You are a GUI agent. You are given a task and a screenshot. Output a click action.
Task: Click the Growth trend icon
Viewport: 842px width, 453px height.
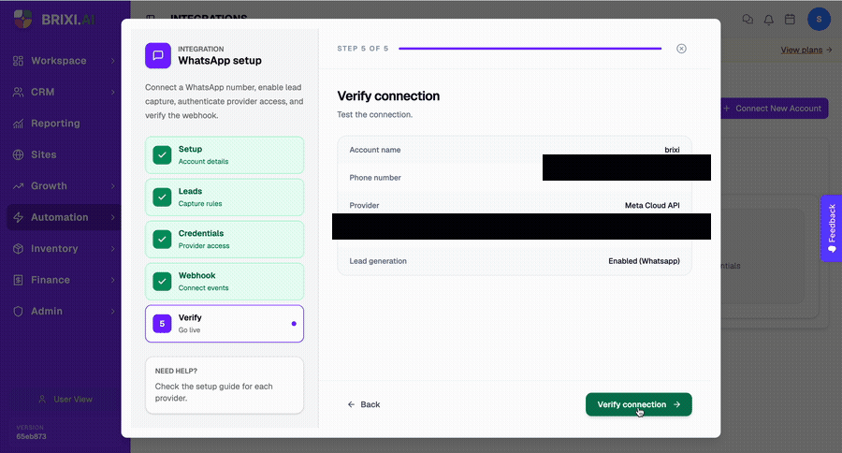coord(19,186)
